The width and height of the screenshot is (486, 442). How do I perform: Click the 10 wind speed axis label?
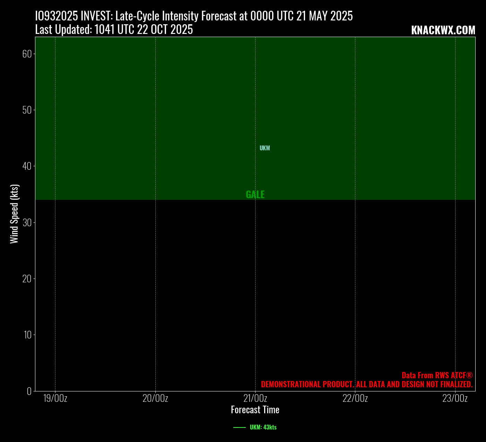point(27,335)
